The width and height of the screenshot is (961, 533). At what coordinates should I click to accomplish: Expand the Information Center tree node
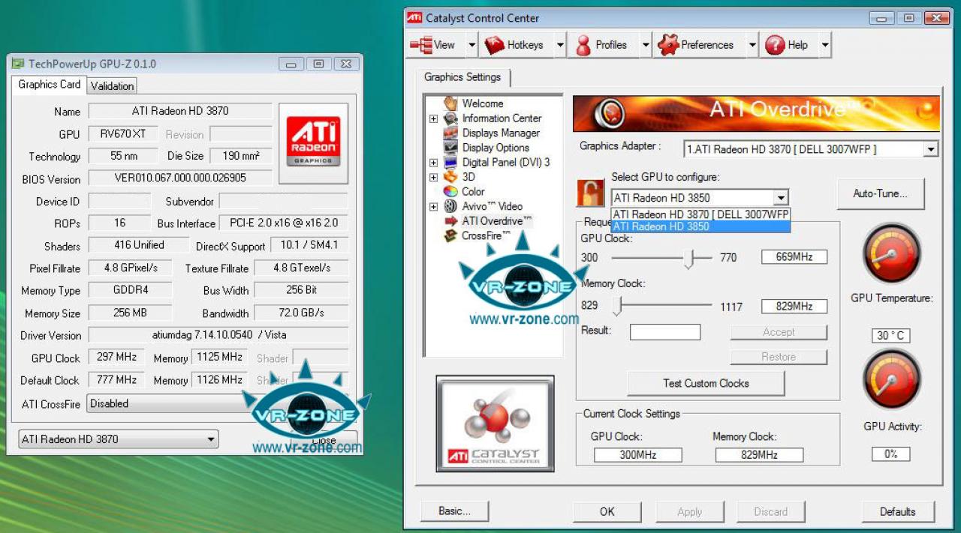click(x=433, y=118)
